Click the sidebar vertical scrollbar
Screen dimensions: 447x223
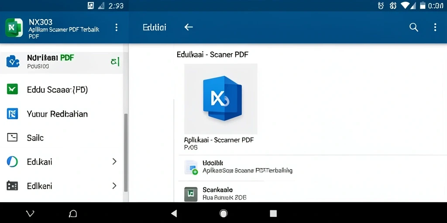(x=126, y=152)
